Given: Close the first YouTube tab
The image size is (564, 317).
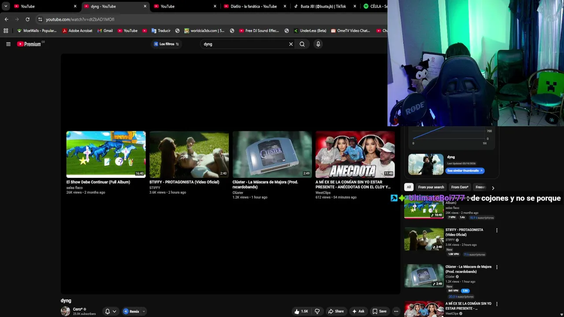Looking at the screenshot, I should click(x=75, y=6).
